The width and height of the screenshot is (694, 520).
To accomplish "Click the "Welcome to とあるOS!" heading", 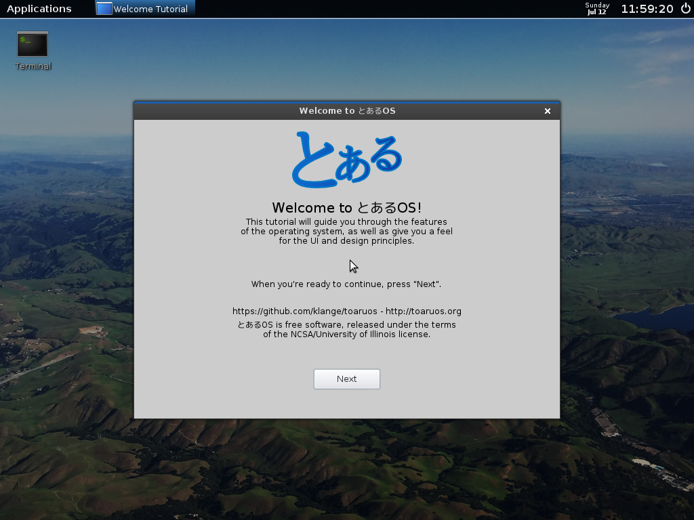I will coord(346,207).
